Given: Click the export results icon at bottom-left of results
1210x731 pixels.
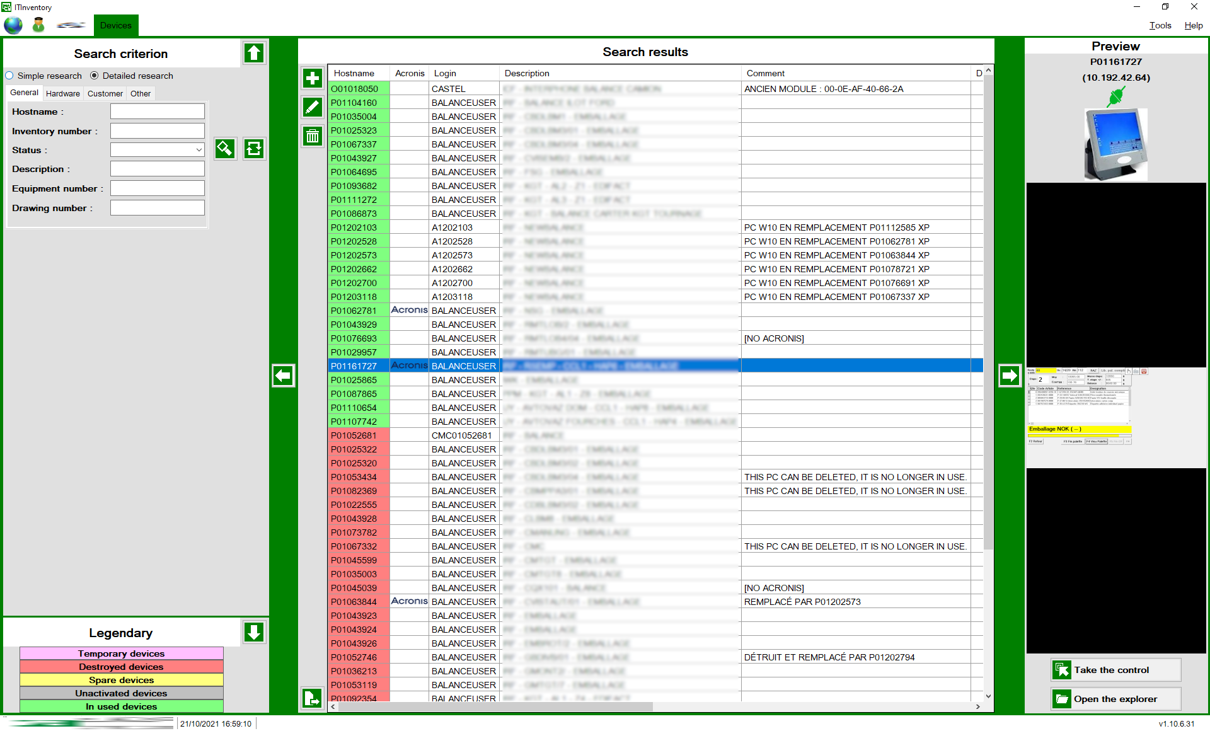Looking at the screenshot, I should pos(313,698).
